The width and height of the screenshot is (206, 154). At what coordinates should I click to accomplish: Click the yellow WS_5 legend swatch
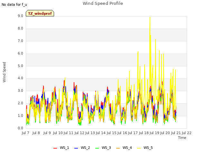139,148
